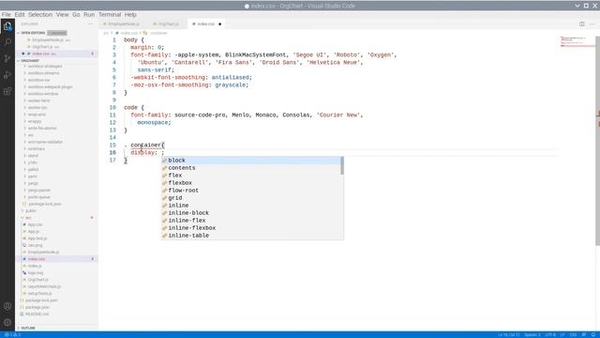Click the autocomplete list scrollbar
The height and width of the screenshot is (338, 600).
tap(342, 165)
